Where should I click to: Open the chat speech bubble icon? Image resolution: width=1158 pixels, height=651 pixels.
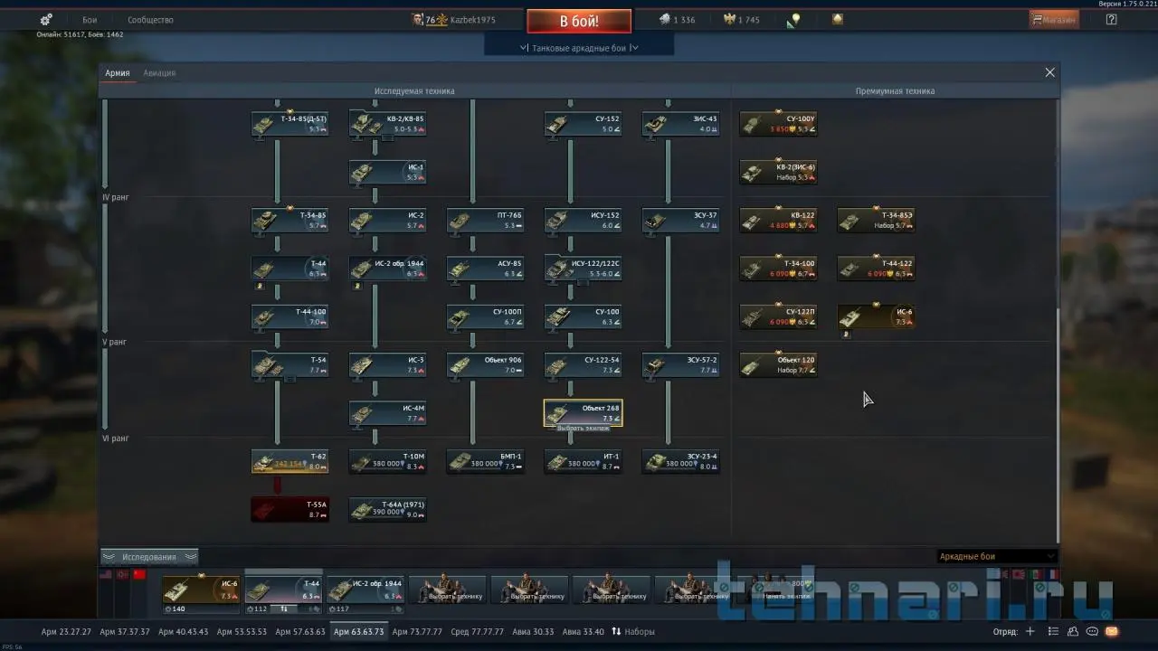[x=1091, y=631]
